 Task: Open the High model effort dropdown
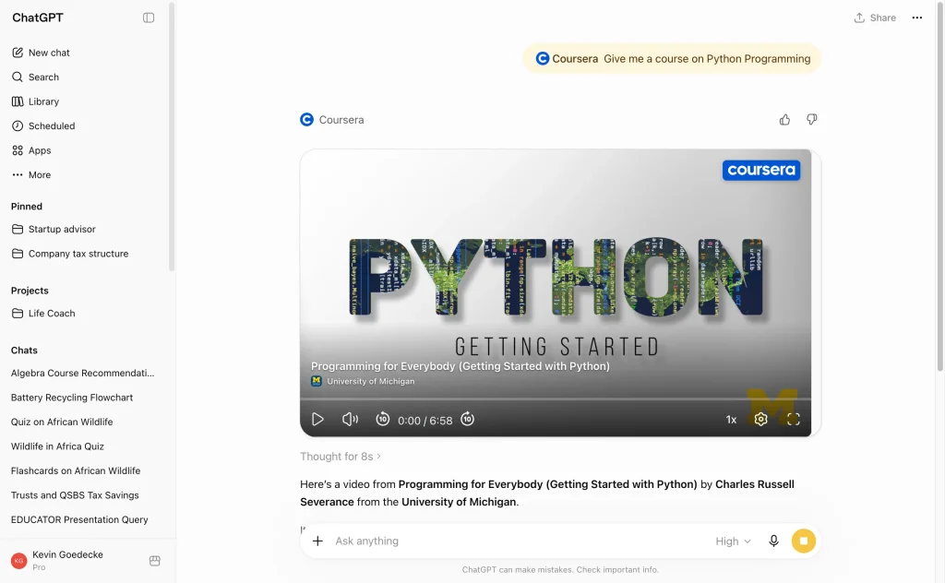pos(733,541)
